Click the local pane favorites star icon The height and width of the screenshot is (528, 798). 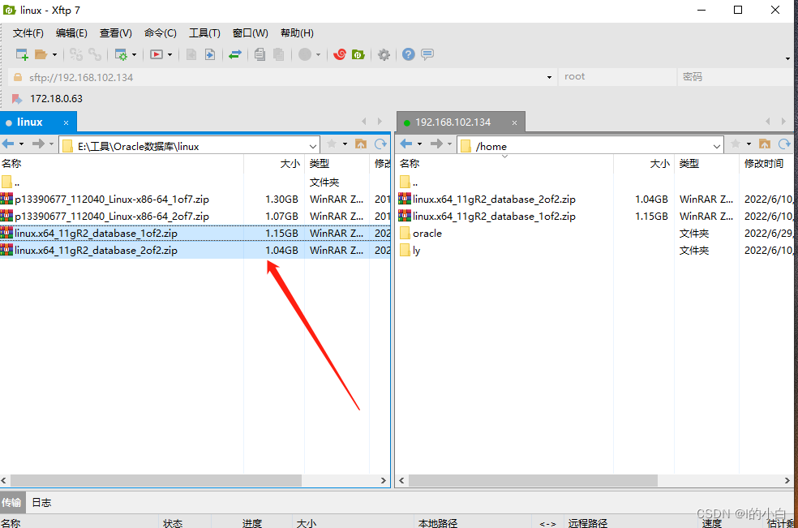tap(332, 144)
